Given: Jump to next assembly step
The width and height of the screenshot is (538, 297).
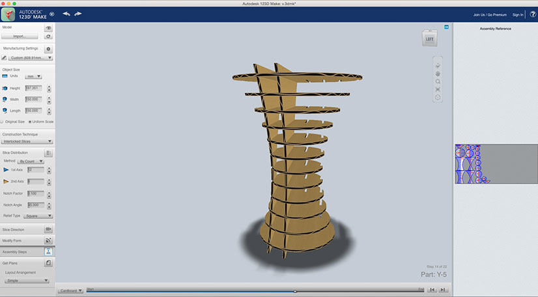Looking at the screenshot, I should pyautogui.click(x=443, y=290).
